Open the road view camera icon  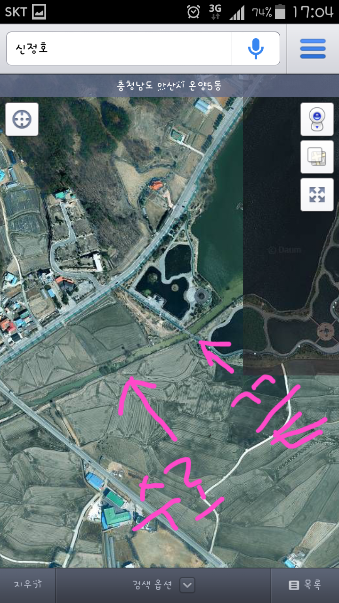pyautogui.click(x=317, y=119)
